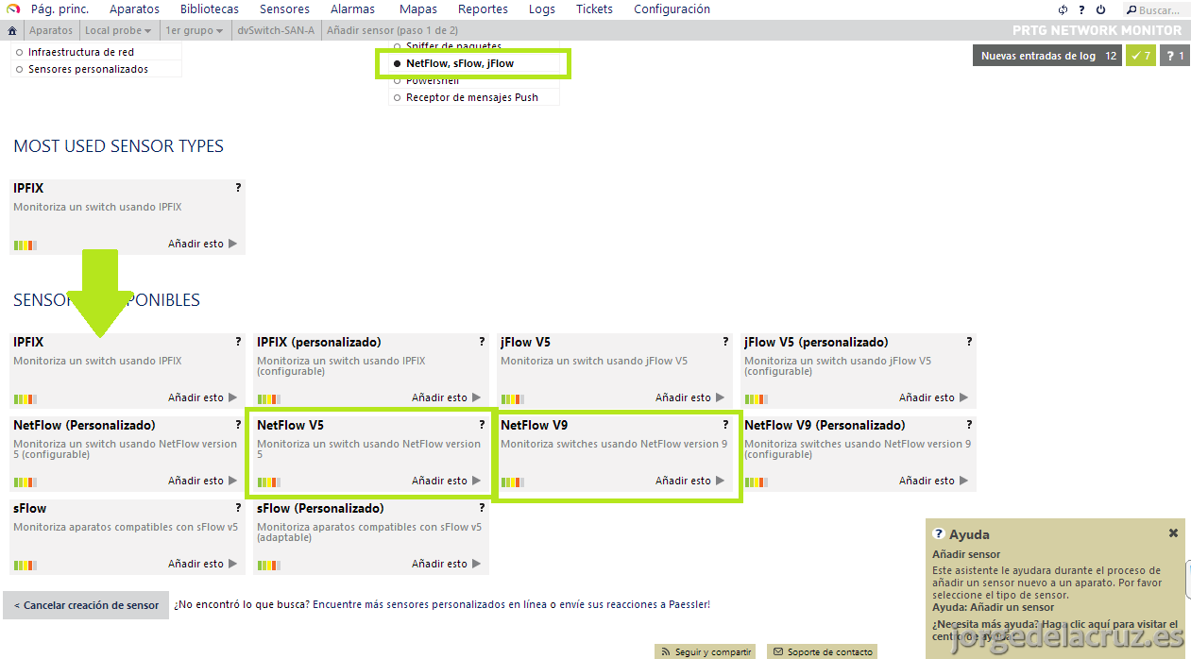Open help for IPFIX (personalizado) card

[x=482, y=342]
